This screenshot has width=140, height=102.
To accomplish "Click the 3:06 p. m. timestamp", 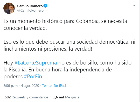I will pos(11,86).
